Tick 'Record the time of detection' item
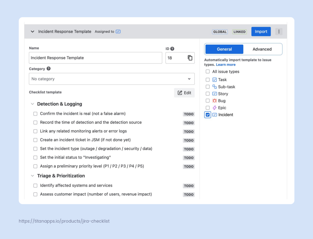Viewport: 313px width, 239px height. pos(35,123)
